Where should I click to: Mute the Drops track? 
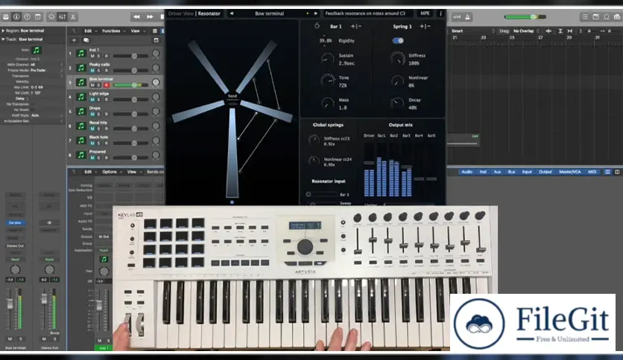(92, 115)
